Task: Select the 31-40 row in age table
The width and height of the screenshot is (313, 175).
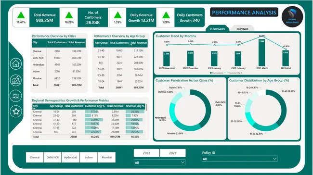Action: (x=121, y=50)
